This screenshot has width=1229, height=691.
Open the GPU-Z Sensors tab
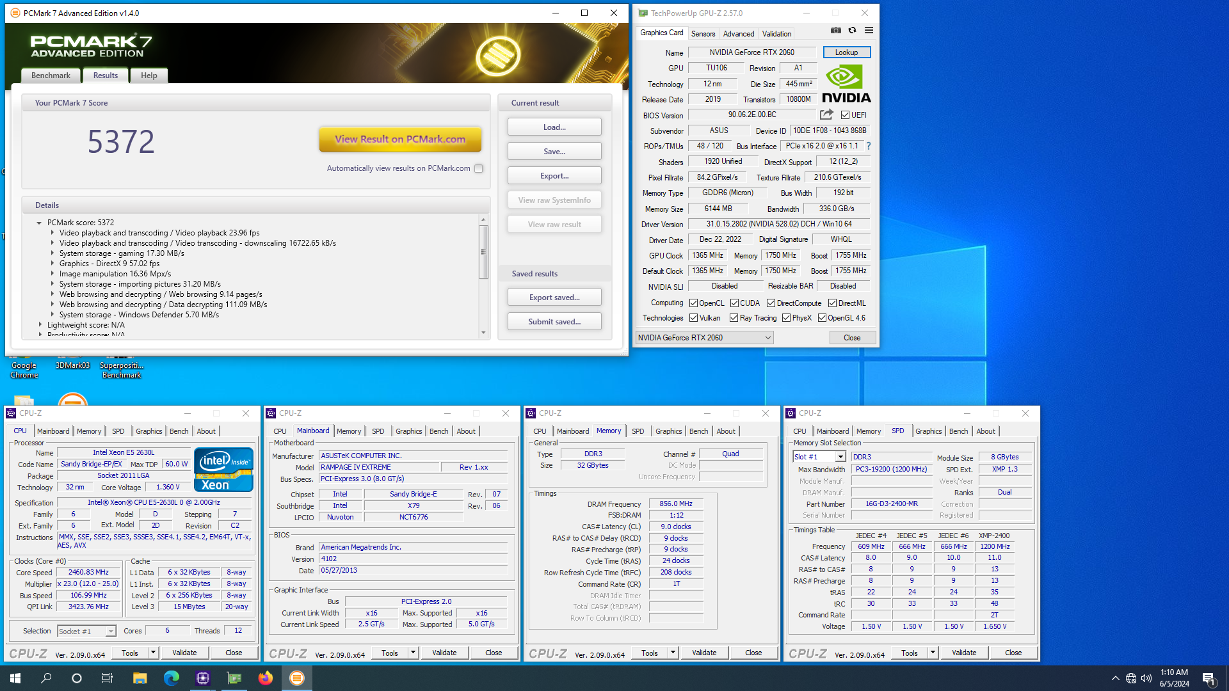[703, 34]
